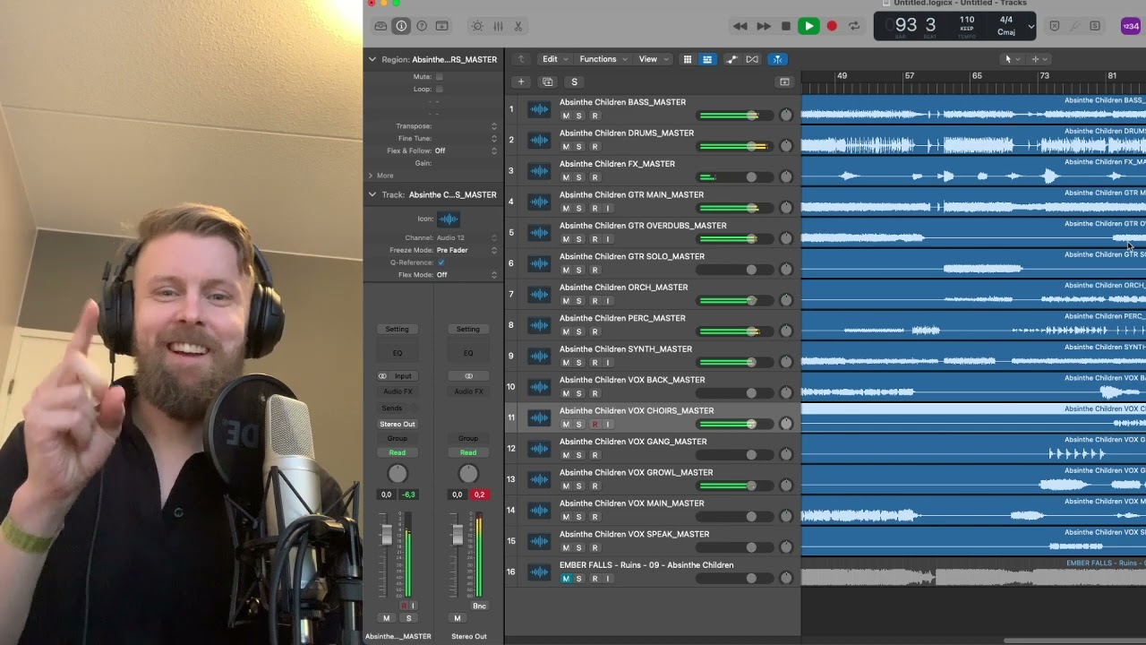Open the Flex Mode Off dropdown
The image size is (1146, 645).
point(466,275)
